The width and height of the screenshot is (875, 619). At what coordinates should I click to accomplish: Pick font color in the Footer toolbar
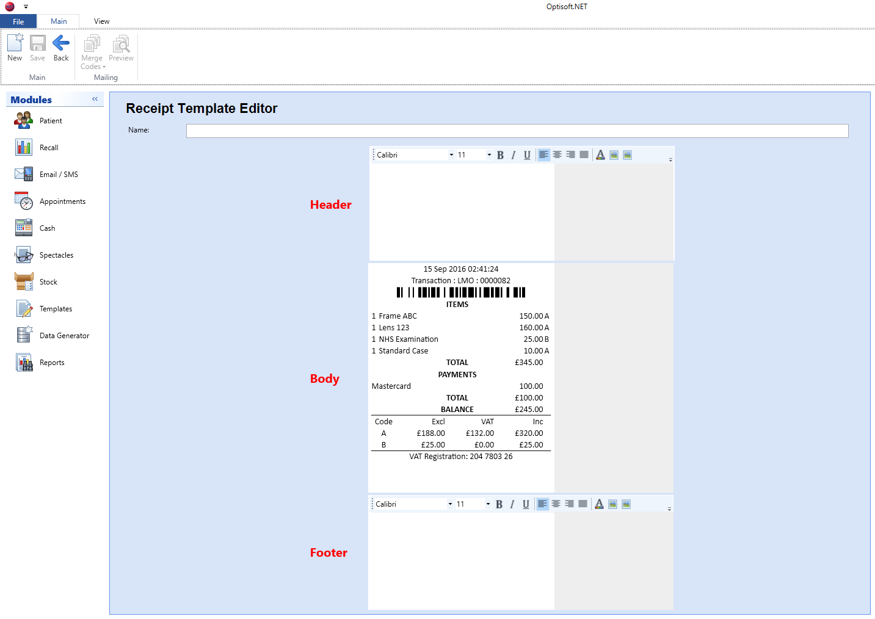pos(599,504)
